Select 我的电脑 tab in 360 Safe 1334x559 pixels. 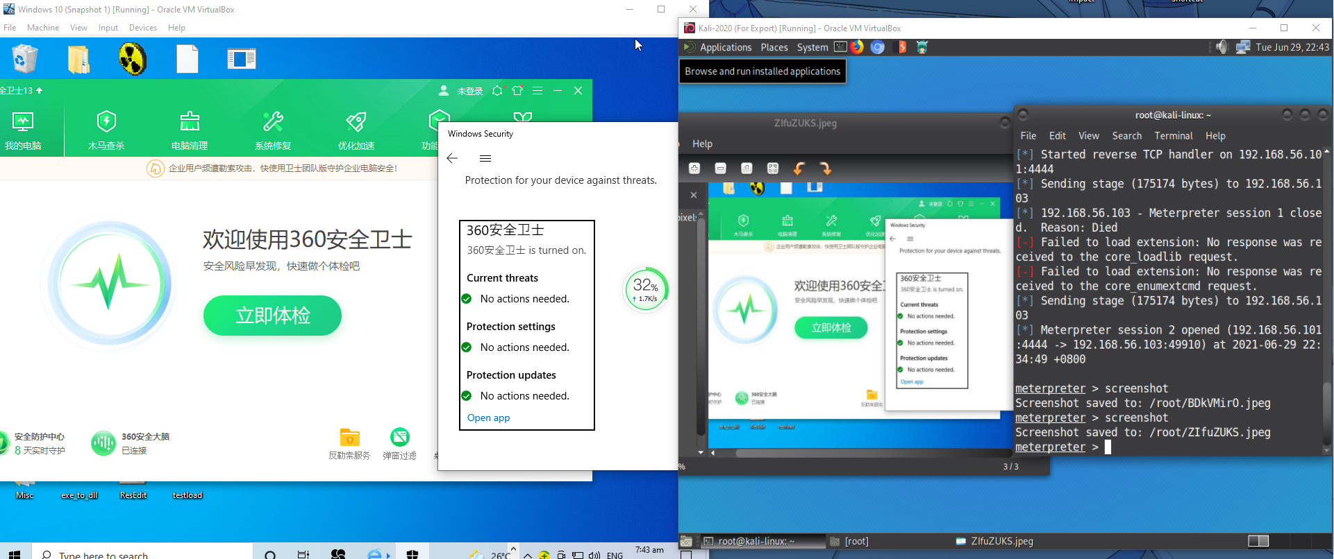tap(23, 130)
